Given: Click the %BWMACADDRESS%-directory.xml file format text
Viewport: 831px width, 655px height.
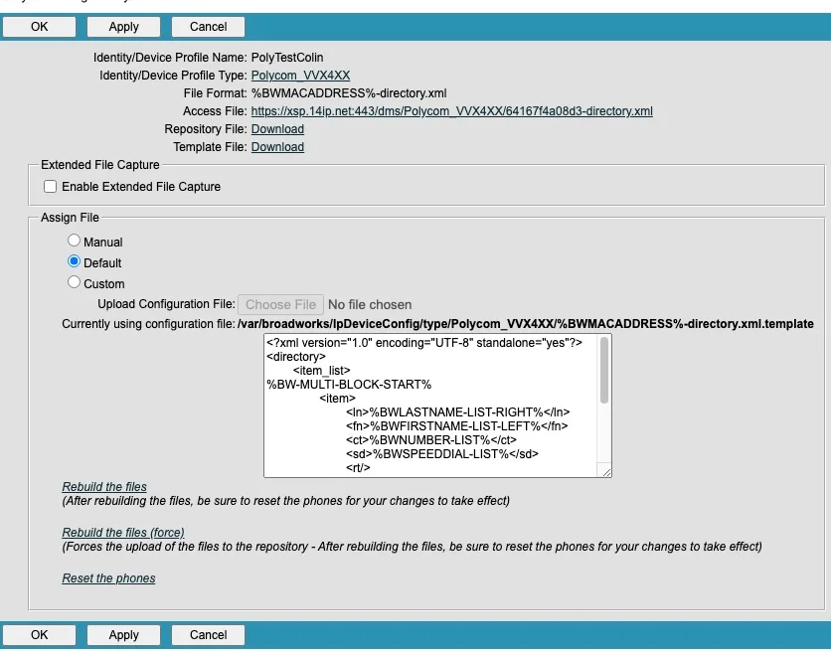Looking at the screenshot, I should 349,93.
